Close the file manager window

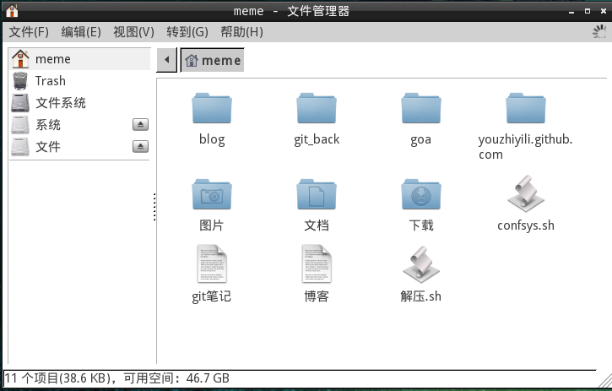[604, 11]
